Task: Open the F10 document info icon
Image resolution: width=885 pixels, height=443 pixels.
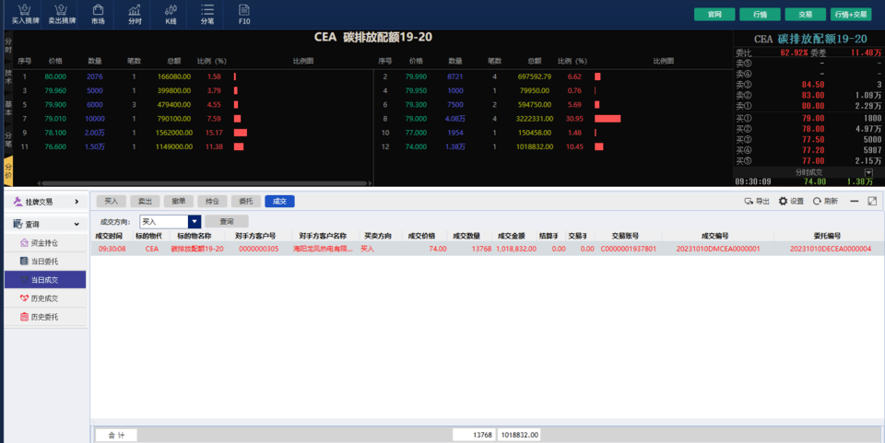Action: [243, 14]
